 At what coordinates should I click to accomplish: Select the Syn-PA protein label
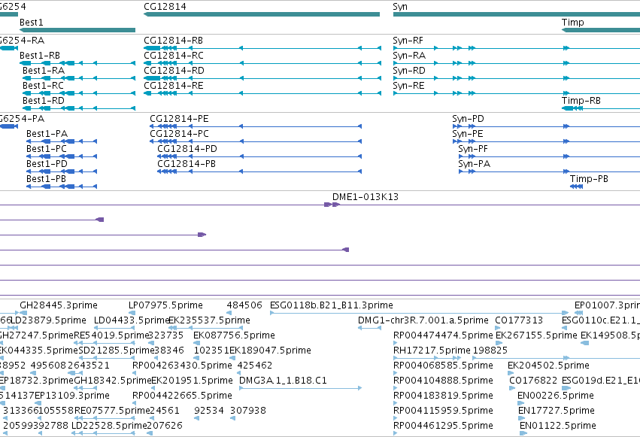click(x=475, y=164)
